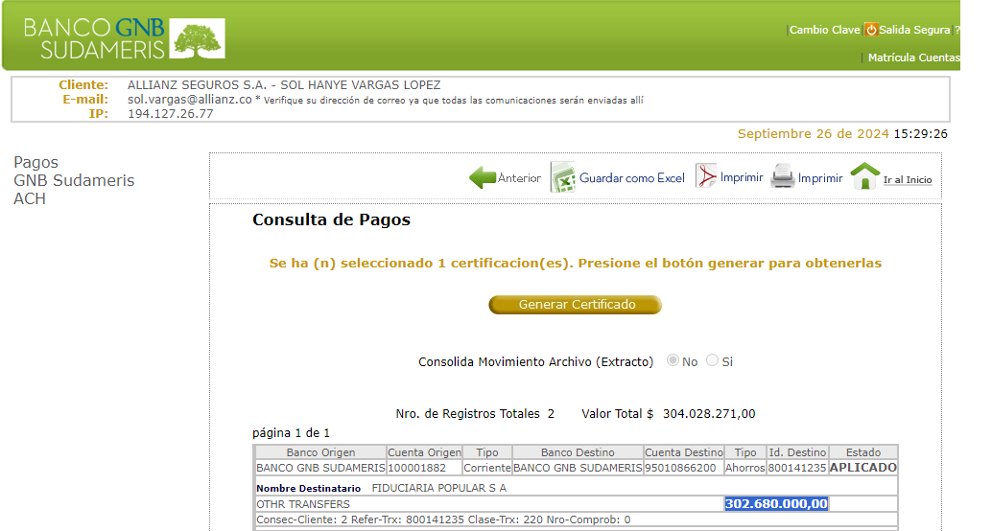Click the Banco Destino column header
Viewport: 992px width, 531px height.
(578, 452)
